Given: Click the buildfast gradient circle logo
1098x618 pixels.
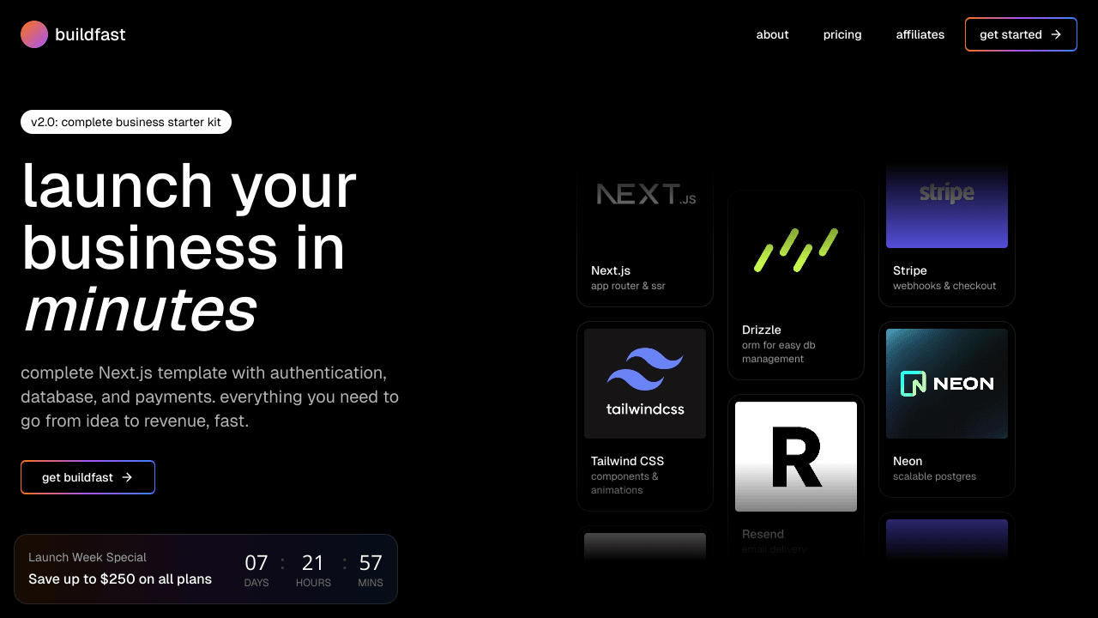Looking at the screenshot, I should pos(34,34).
